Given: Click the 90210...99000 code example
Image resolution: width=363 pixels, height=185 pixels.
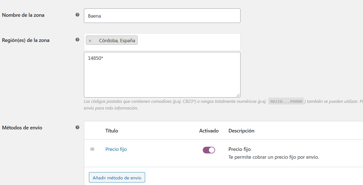Looking at the screenshot, I should 286,101.
